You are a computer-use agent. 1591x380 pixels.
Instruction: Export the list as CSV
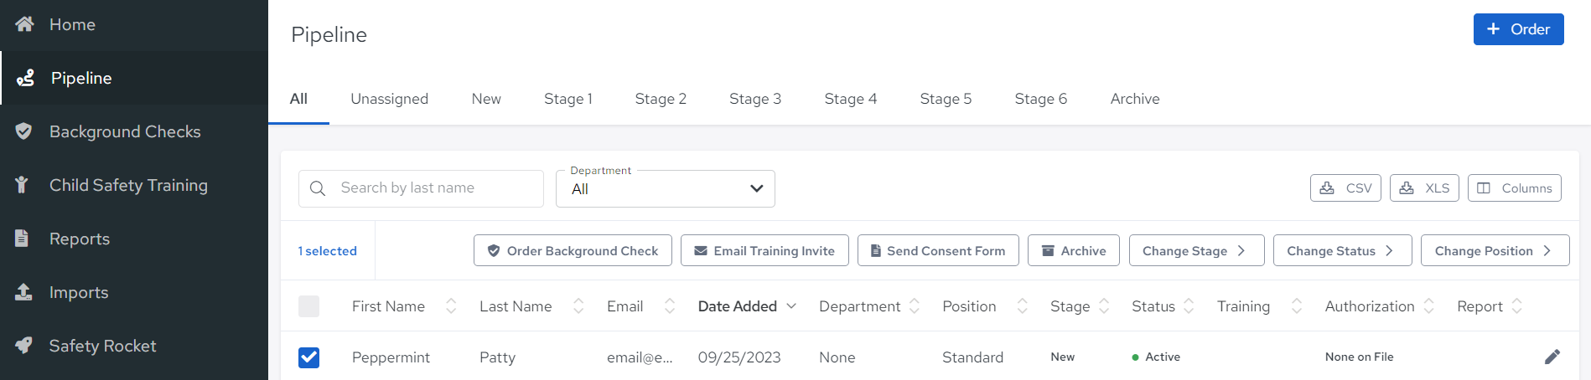coord(1345,188)
